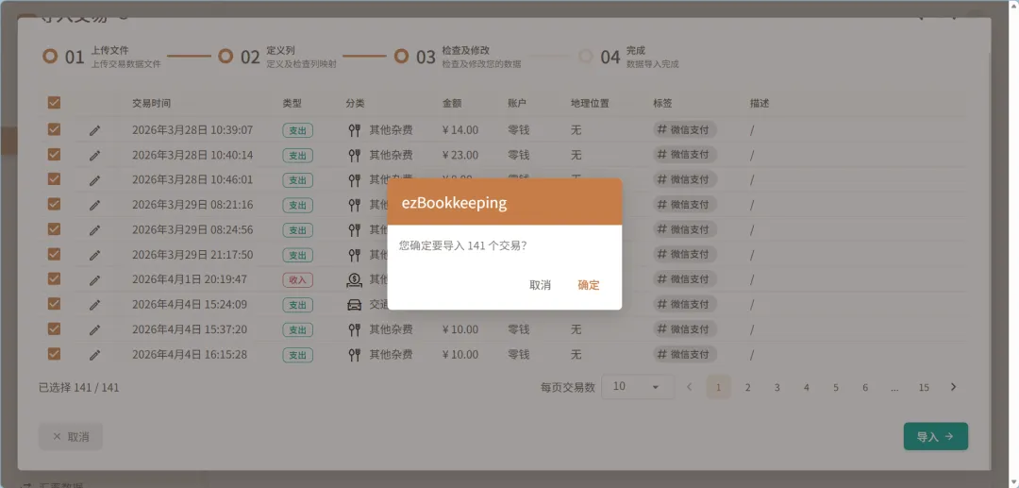Screen dimensions: 1019x488
Task: Click the 分类 column header
Action: click(x=356, y=103)
